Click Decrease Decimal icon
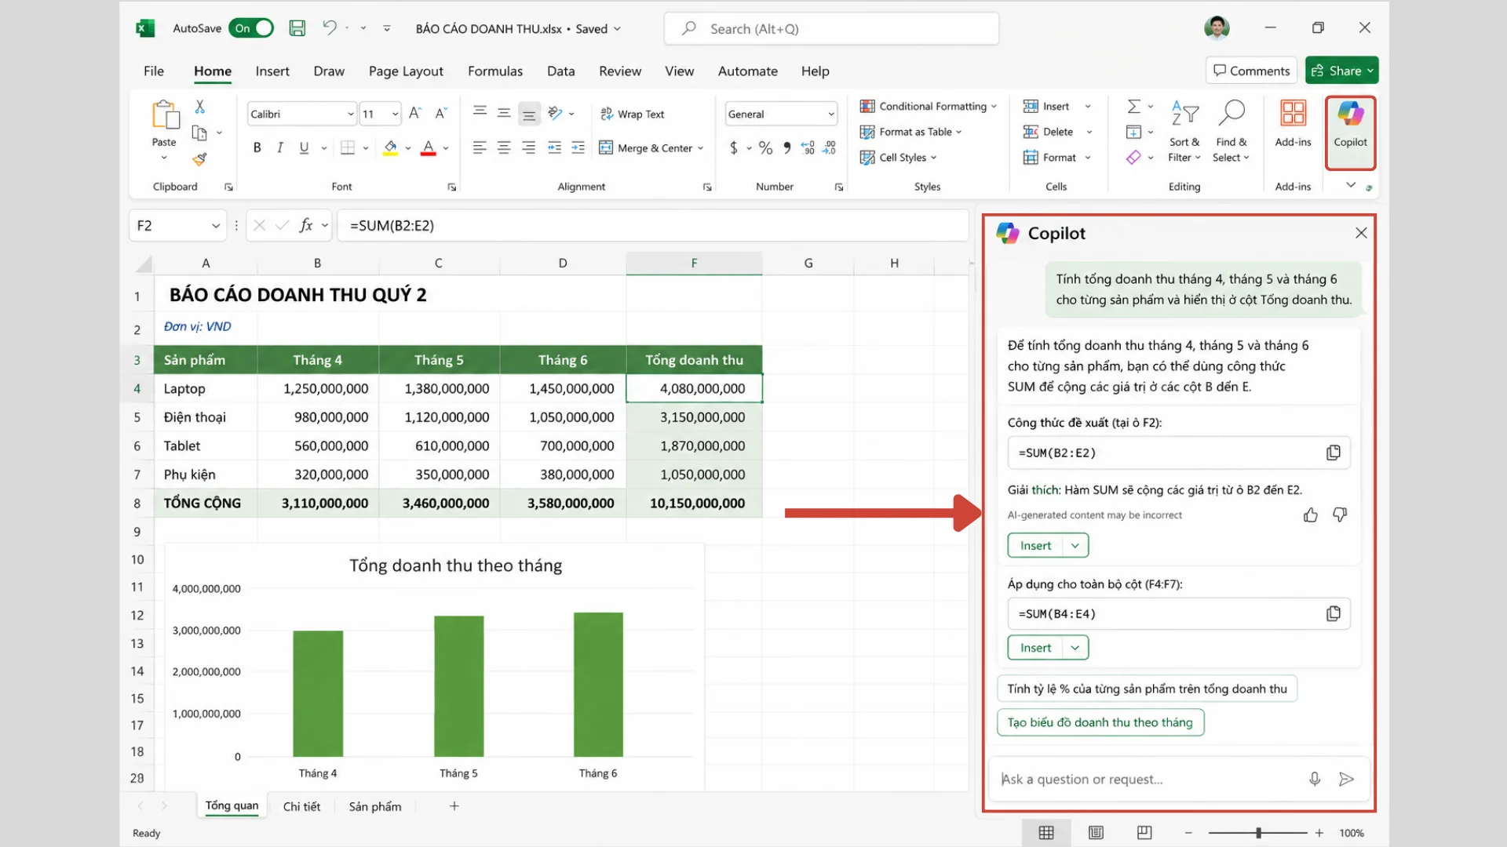The image size is (1507, 847). coord(830,147)
